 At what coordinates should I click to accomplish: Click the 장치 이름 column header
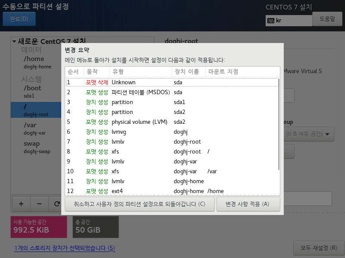tap(188, 72)
